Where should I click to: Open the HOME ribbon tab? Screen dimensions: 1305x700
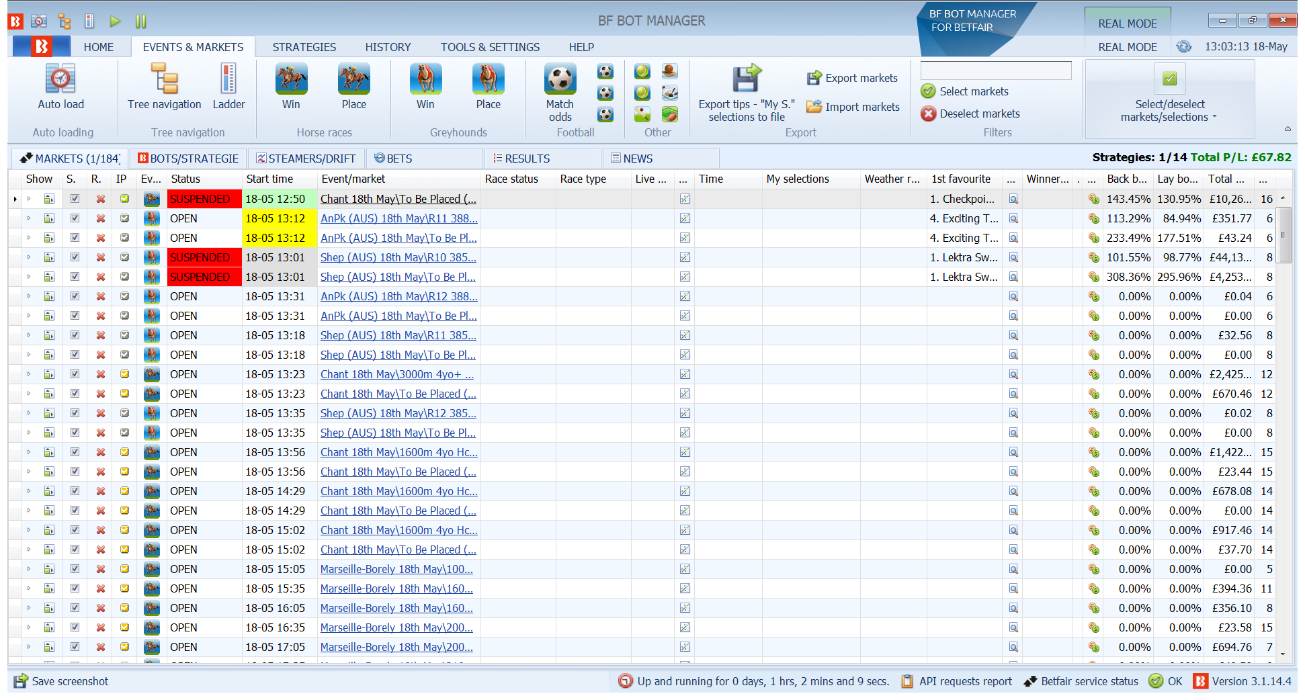pos(99,47)
